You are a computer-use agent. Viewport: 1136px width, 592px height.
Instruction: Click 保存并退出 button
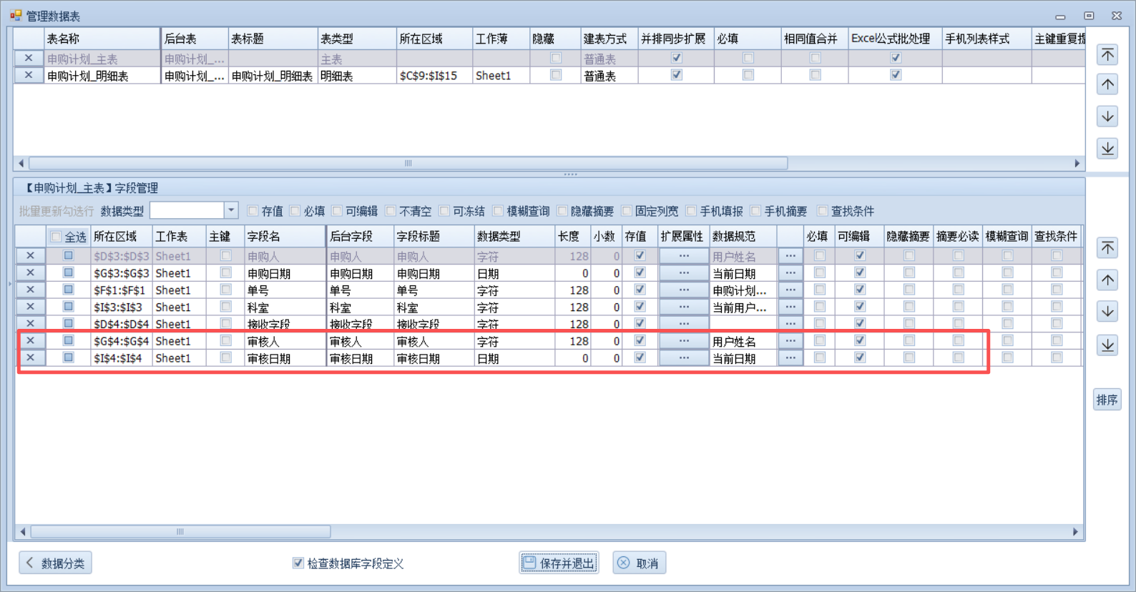pos(559,563)
